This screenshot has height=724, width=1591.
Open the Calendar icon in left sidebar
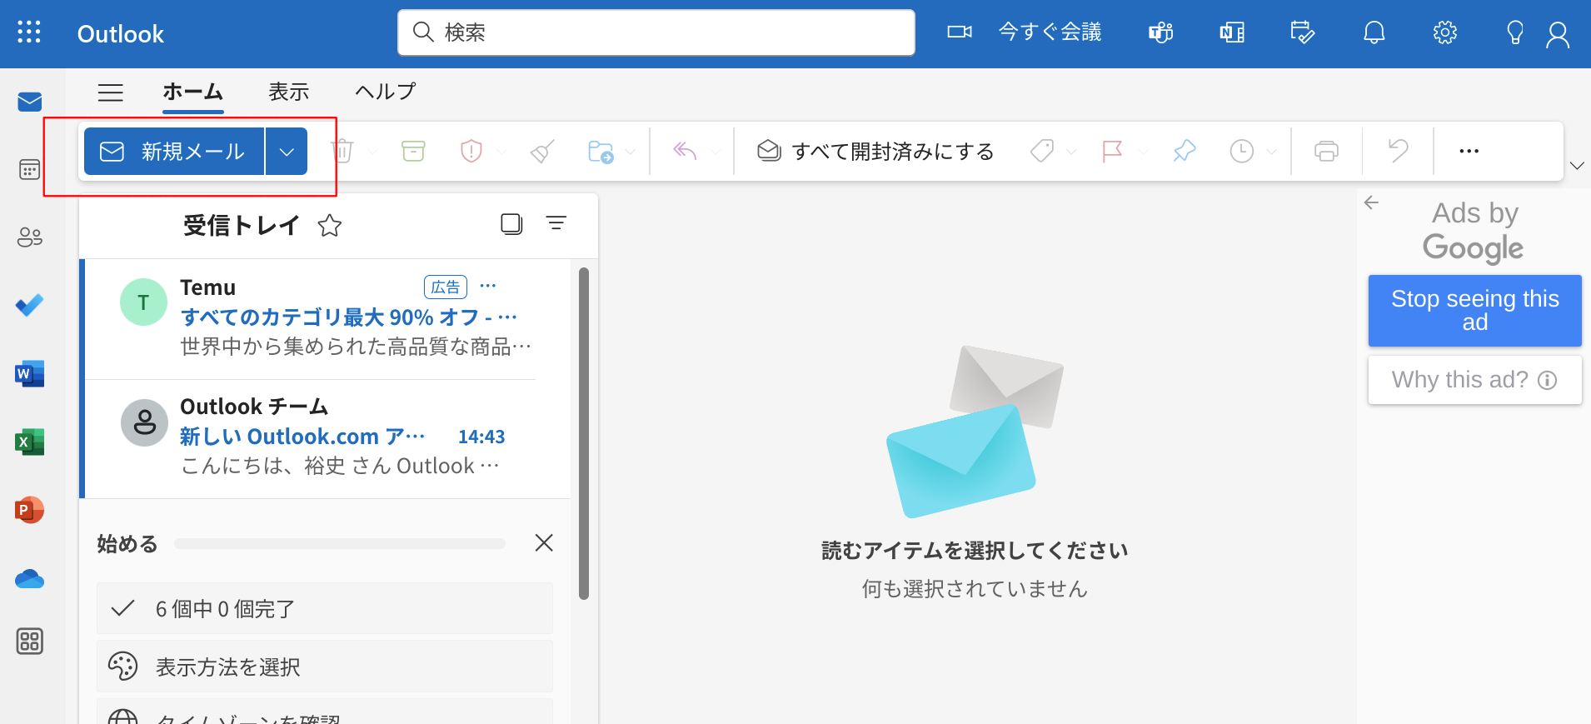click(29, 170)
